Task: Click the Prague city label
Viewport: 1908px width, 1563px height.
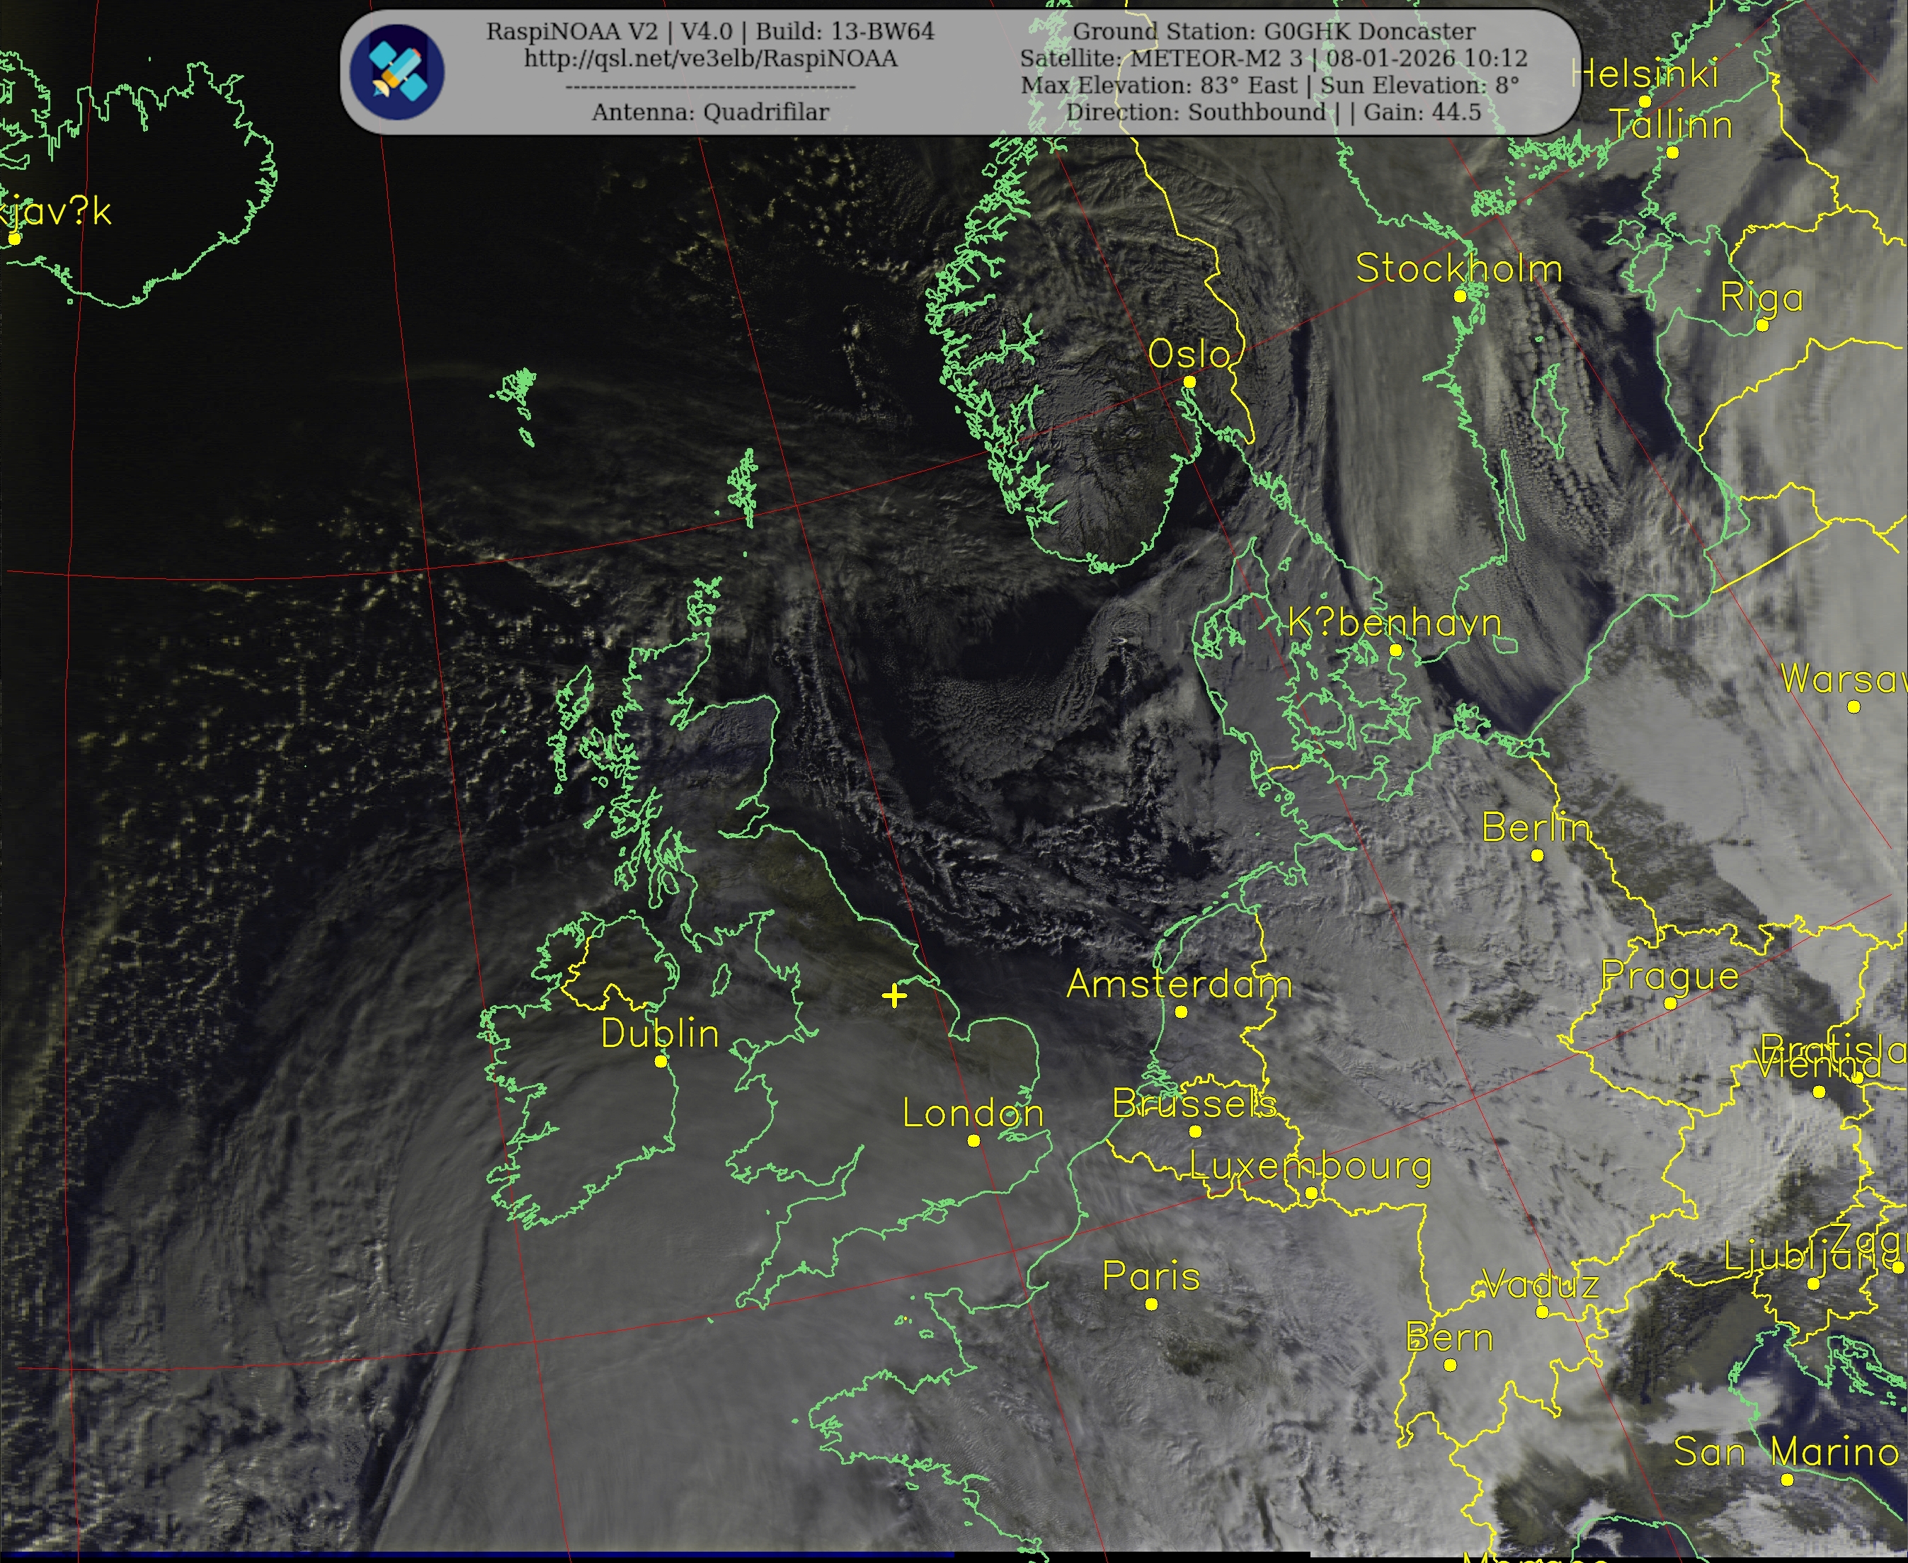Action: [1669, 975]
